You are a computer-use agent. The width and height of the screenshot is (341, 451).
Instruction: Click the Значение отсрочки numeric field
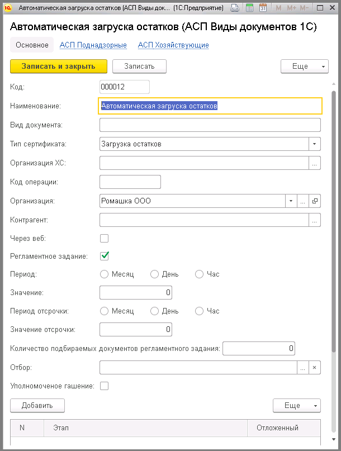coord(136,330)
